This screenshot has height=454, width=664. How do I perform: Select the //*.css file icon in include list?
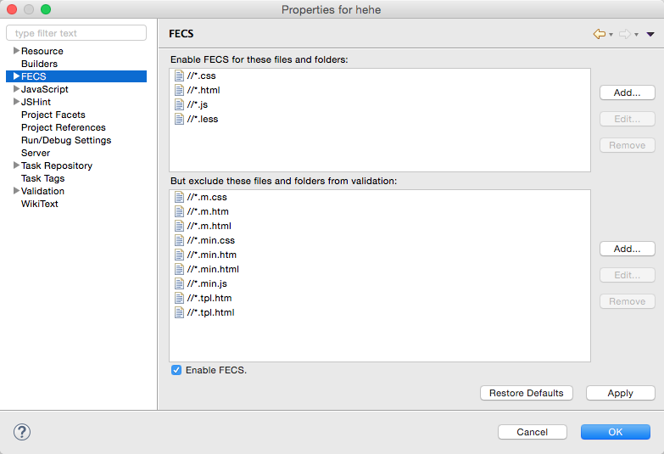179,76
